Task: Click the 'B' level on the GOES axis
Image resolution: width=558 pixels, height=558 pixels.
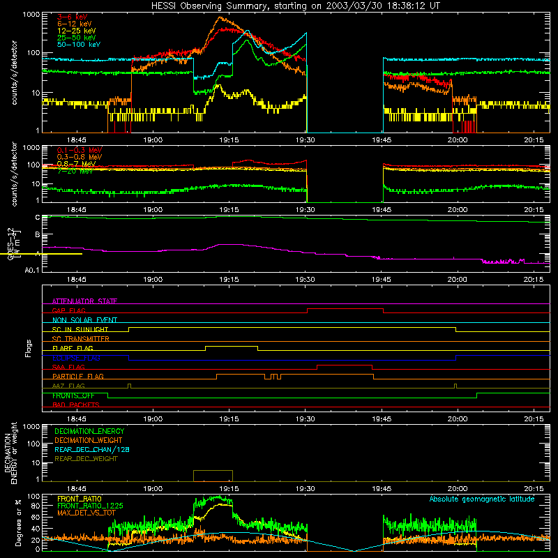Action: tap(38, 235)
